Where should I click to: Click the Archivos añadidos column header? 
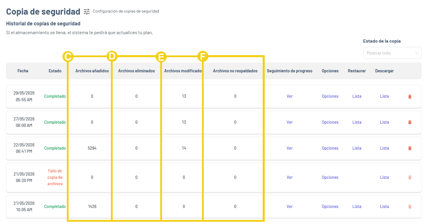(x=92, y=71)
